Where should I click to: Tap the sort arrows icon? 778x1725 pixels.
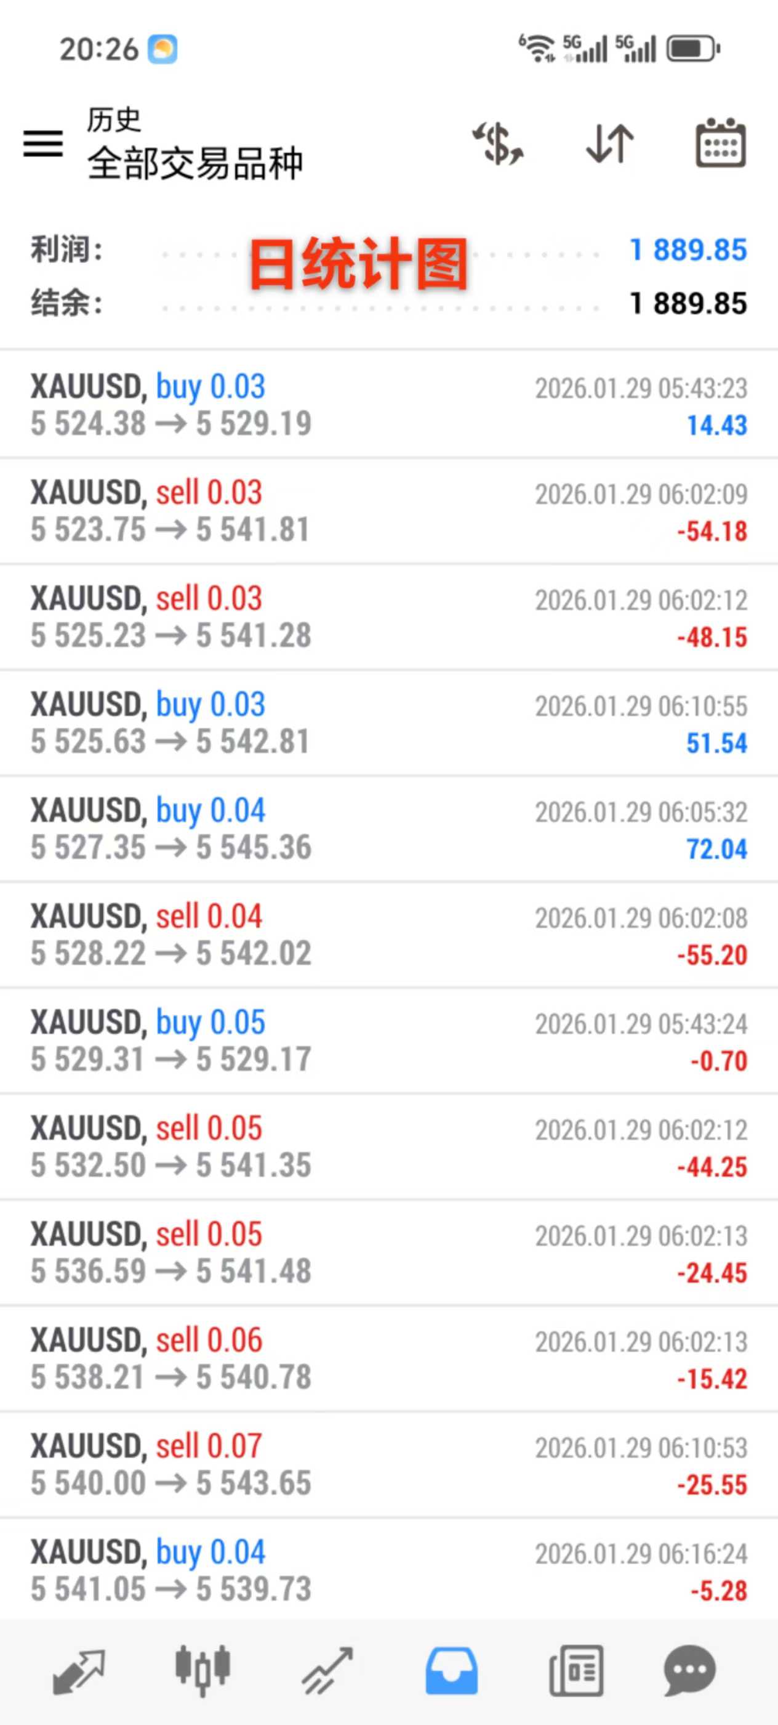pos(609,144)
